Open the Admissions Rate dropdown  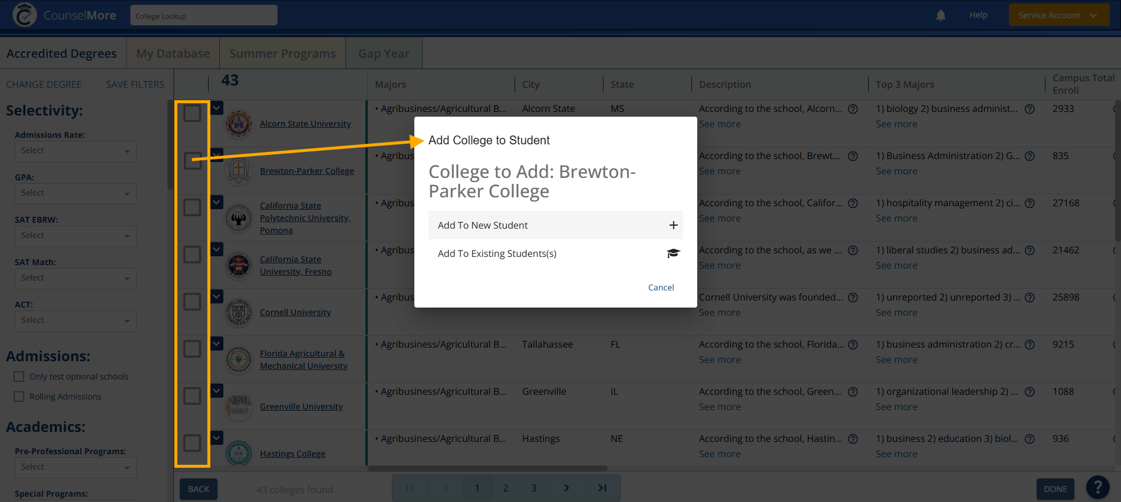pyautogui.click(x=75, y=151)
